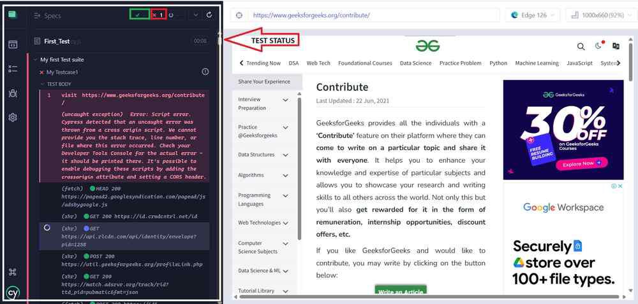638x304 pixels.
Task: Click the language translate icon
Action: point(616,46)
